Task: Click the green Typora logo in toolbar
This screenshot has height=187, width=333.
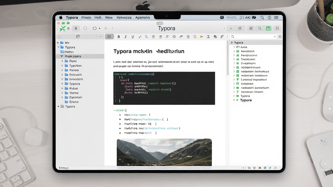Action: 62,29
